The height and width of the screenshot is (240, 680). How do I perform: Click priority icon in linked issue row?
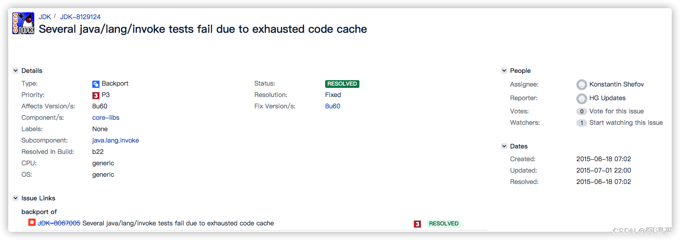[x=417, y=224]
